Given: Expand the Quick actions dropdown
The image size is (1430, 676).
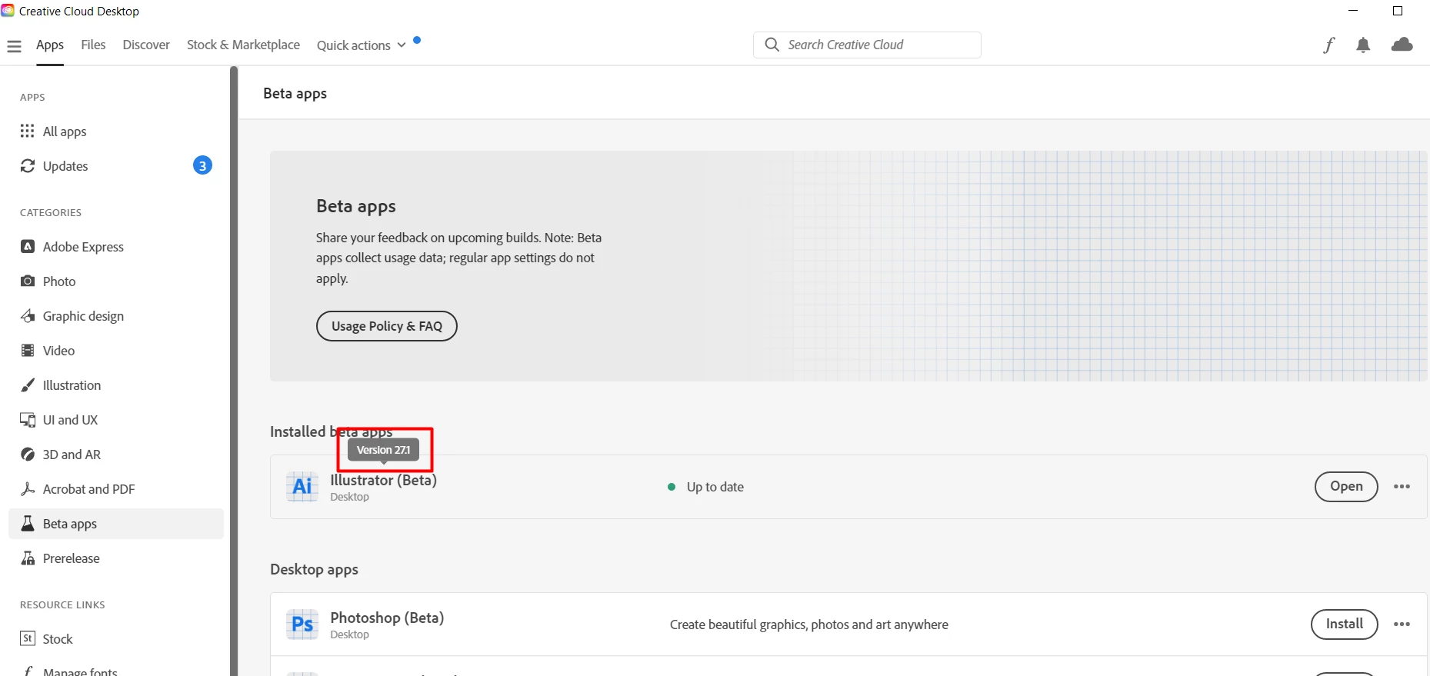Looking at the screenshot, I should (361, 45).
